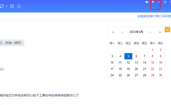This screenshot has width=171, height=105.
Task: Select April 3 in calendar
Action: (112, 56)
